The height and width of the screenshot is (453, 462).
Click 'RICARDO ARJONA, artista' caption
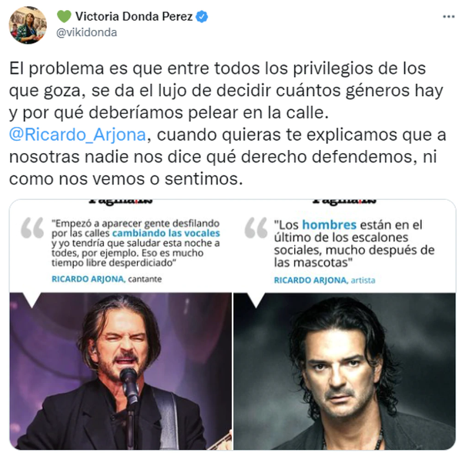point(325,280)
